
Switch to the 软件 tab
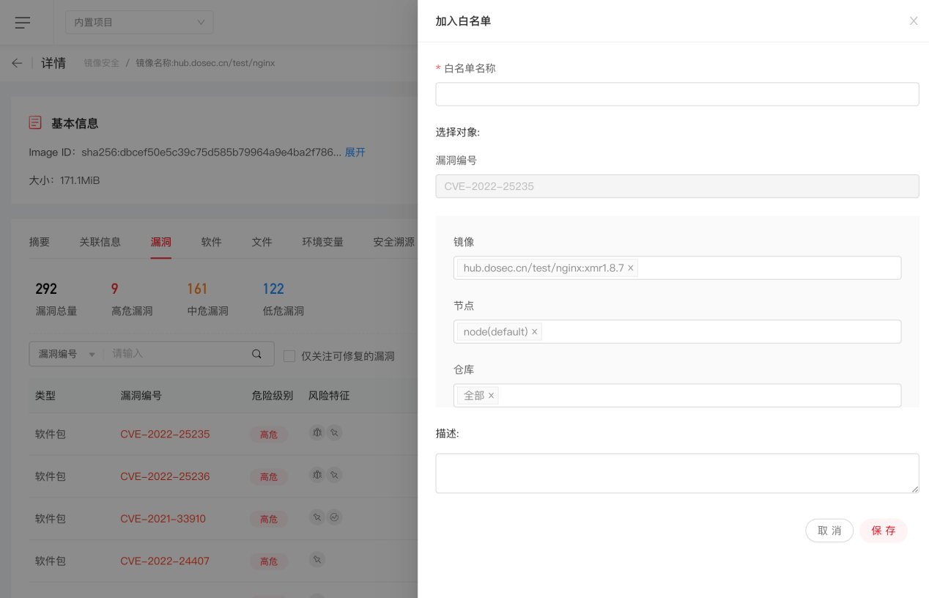(x=211, y=242)
